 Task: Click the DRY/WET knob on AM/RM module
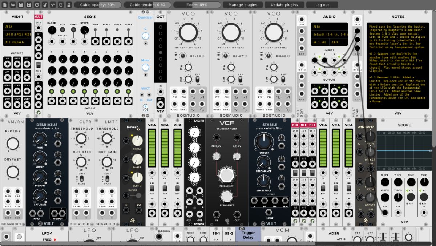(x=12, y=172)
